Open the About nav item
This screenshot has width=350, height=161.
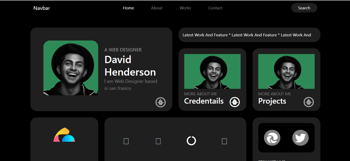point(157,8)
